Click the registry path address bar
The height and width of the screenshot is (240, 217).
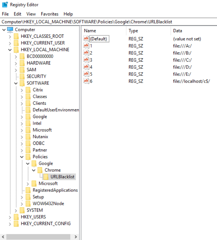[x=108, y=22]
